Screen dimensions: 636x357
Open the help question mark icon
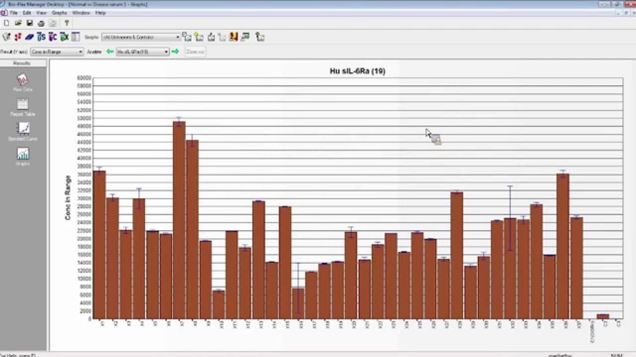pyautogui.click(x=67, y=23)
